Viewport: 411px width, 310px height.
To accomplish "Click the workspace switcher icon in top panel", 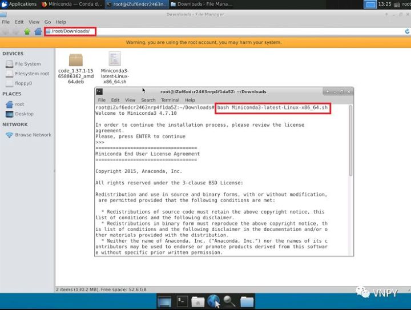I will pos(370,5).
